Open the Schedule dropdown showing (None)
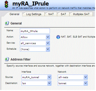The image size is (96, 91). pos(35,49)
